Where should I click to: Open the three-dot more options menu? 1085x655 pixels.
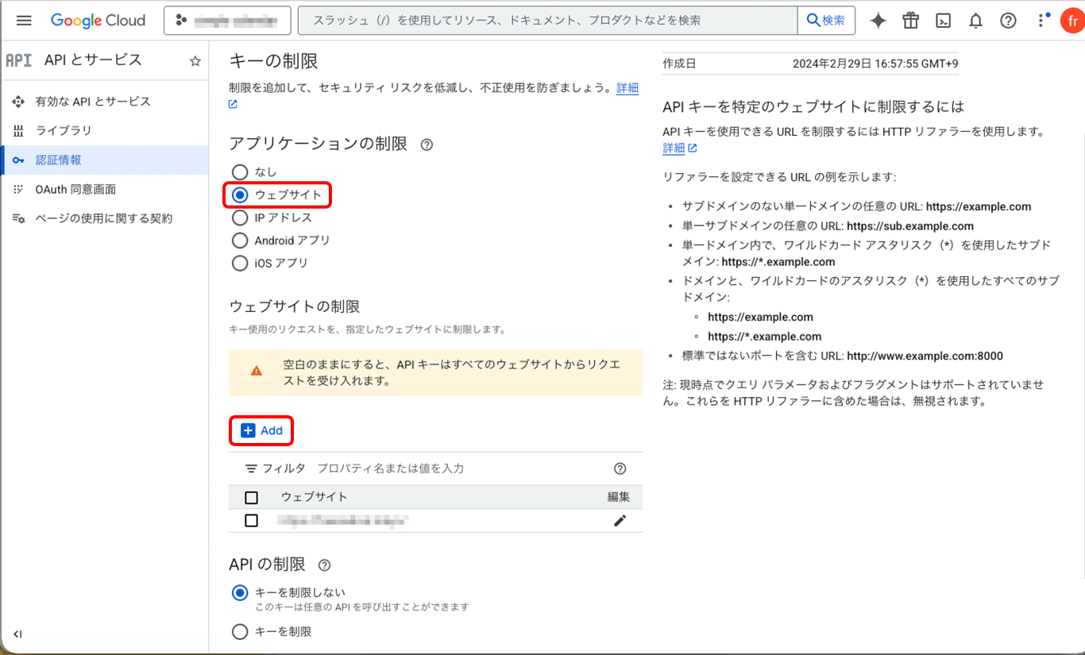coord(1041,21)
